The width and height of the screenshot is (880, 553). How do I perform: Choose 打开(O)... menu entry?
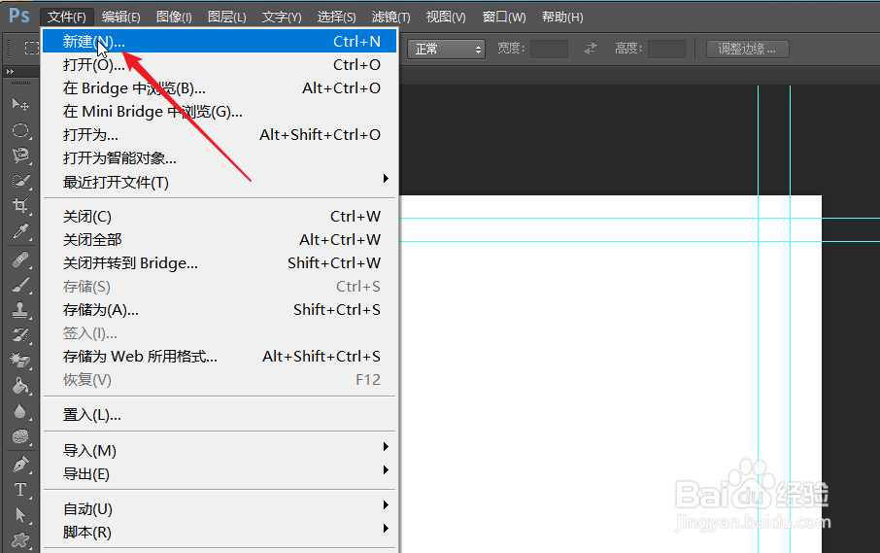coord(220,65)
